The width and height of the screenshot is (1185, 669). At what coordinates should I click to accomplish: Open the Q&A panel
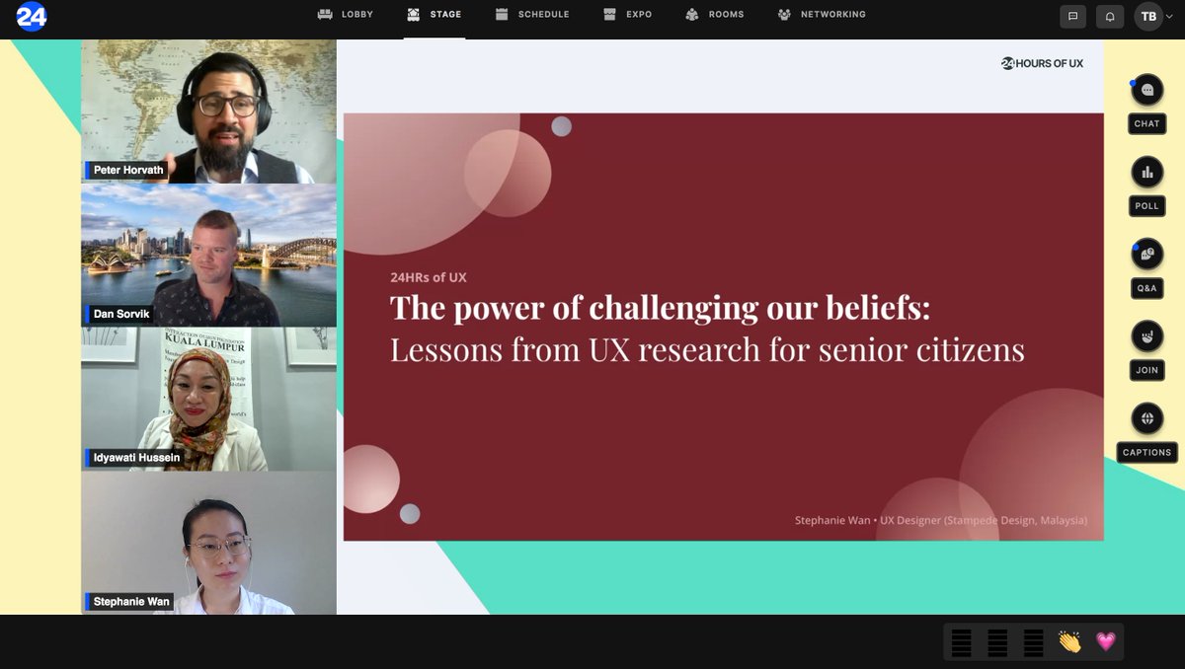tap(1146, 268)
